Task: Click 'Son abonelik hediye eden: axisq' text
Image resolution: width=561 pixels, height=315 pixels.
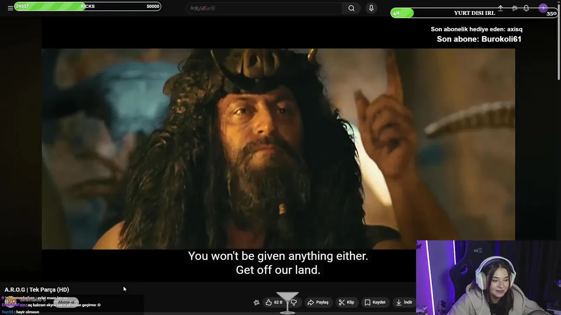Action: pos(476,29)
